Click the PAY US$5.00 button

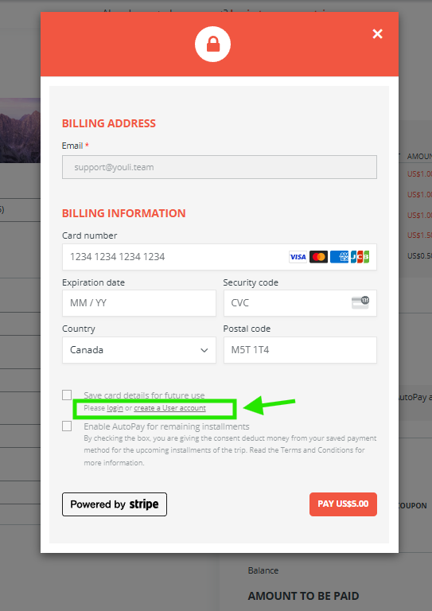click(343, 504)
